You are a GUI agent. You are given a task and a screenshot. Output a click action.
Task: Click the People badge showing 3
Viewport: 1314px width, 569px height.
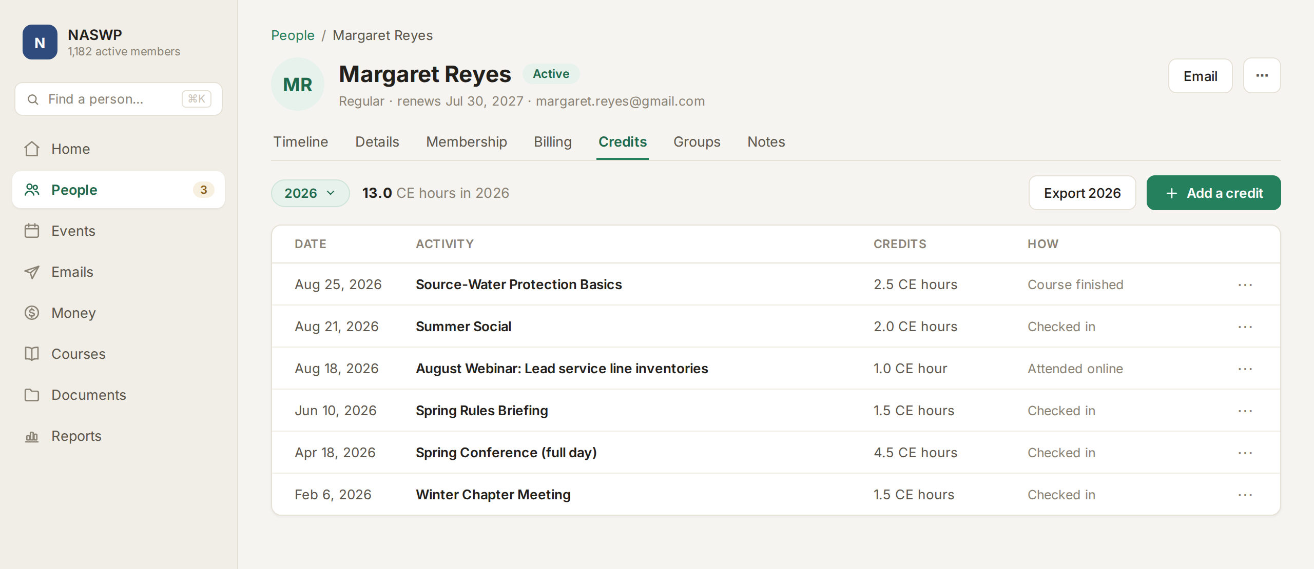coord(204,190)
